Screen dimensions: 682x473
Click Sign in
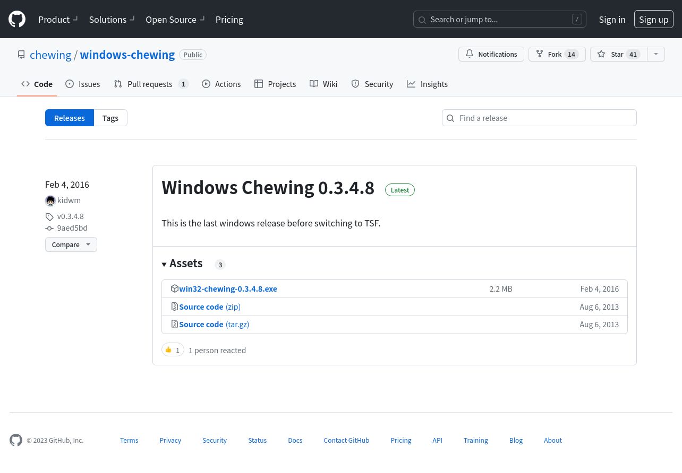tap(612, 20)
